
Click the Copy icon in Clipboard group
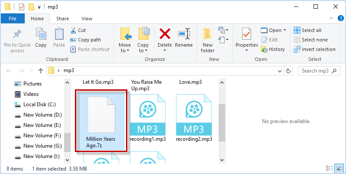click(x=41, y=34)
